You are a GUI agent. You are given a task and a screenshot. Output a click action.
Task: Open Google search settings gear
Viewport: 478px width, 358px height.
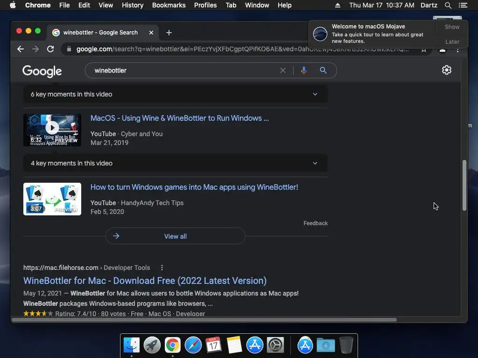[x=447, y=70]
